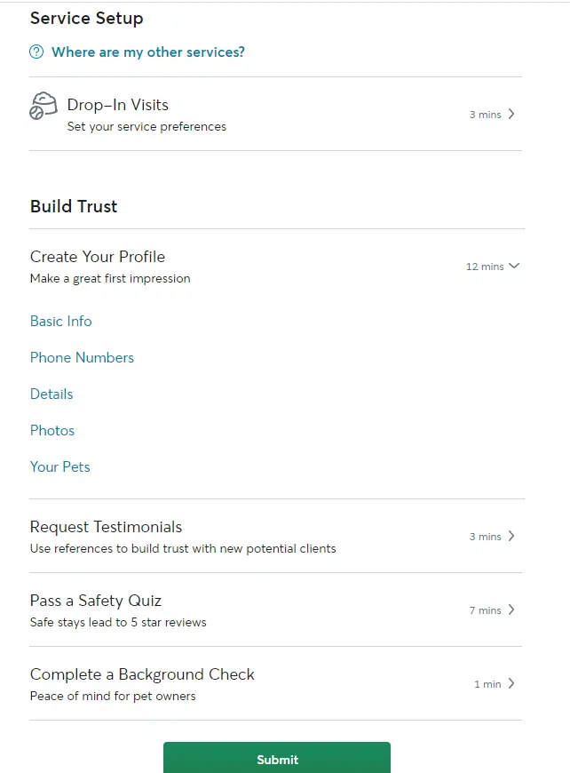Open the 'Where are my other services?' link
The height and width of the screenshot is (773, 570).
(x=147, y=52)
